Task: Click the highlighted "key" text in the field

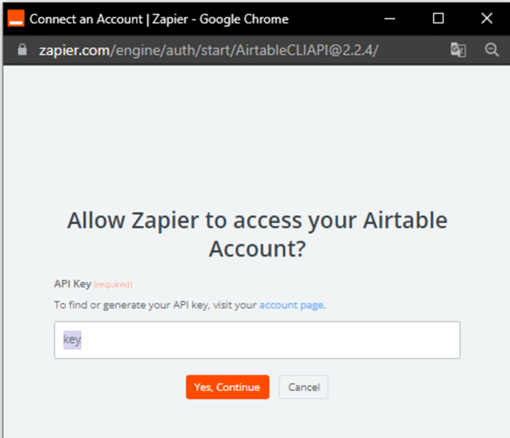Action: coord(72,340)
